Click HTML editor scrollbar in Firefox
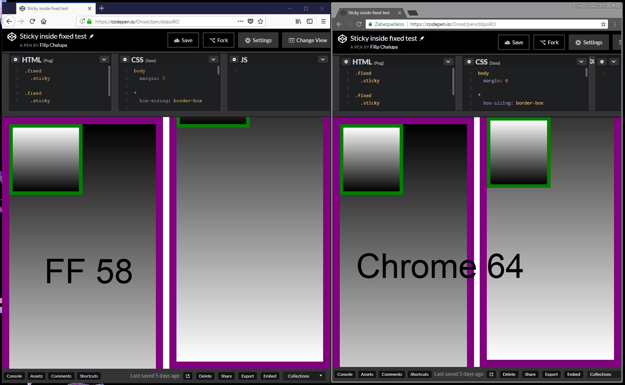Screen dimensions: 625x385 click(109, 80)
